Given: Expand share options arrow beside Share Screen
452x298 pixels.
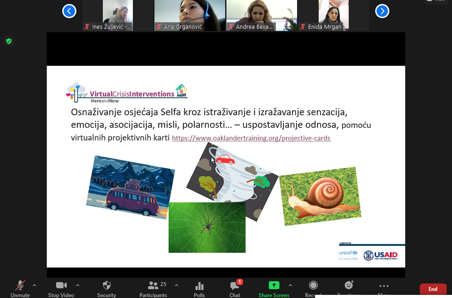Looking at the screenshot, I should tap(290, 285).
